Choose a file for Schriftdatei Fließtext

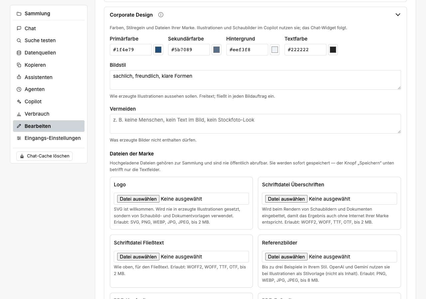(x=138, y=256)
